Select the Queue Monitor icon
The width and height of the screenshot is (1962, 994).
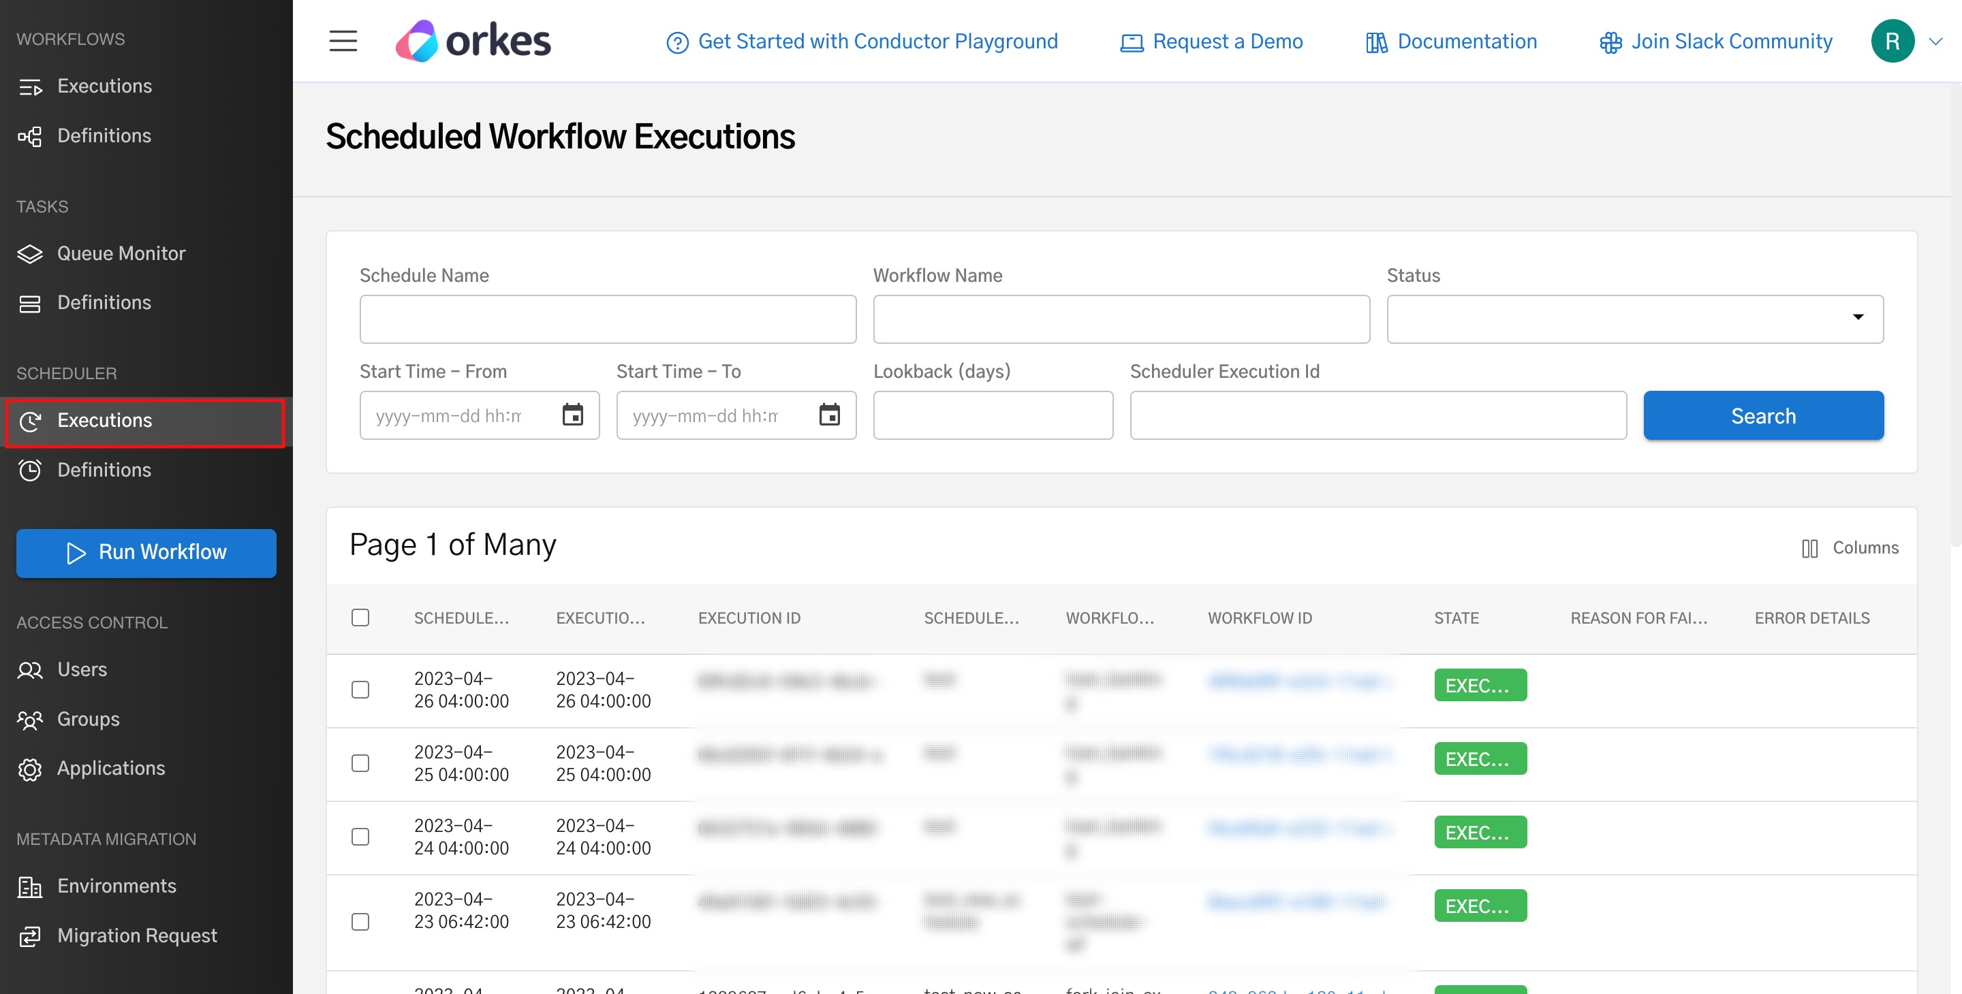click(x=30, y=253)
